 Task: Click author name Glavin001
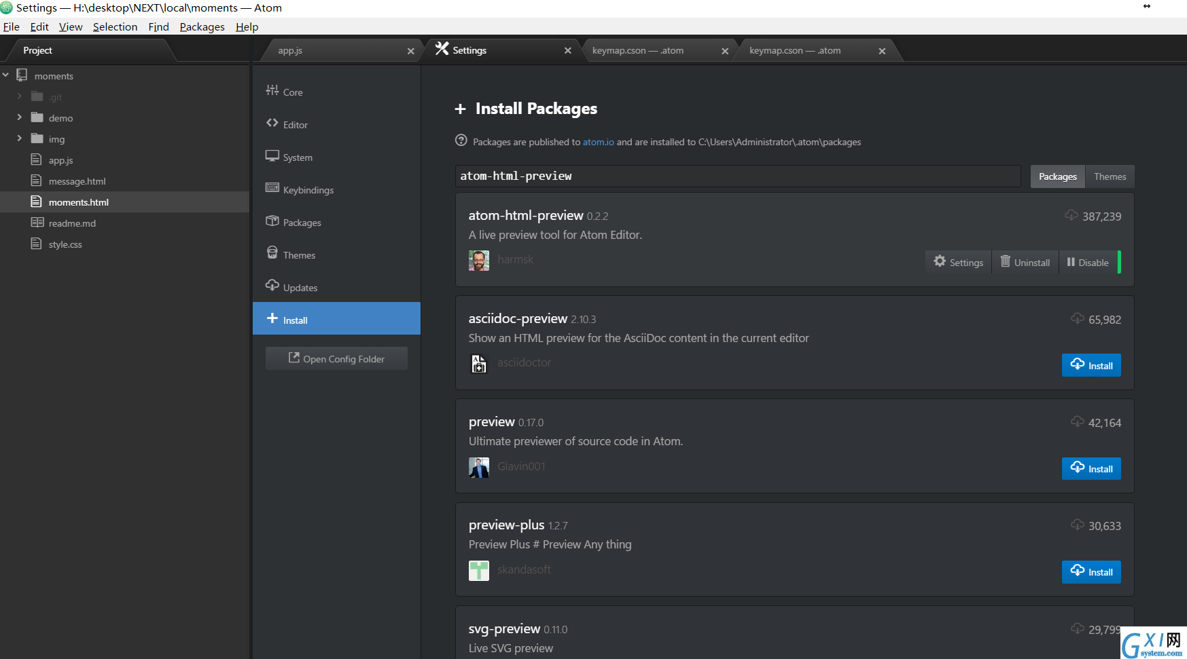pos(521,466)
